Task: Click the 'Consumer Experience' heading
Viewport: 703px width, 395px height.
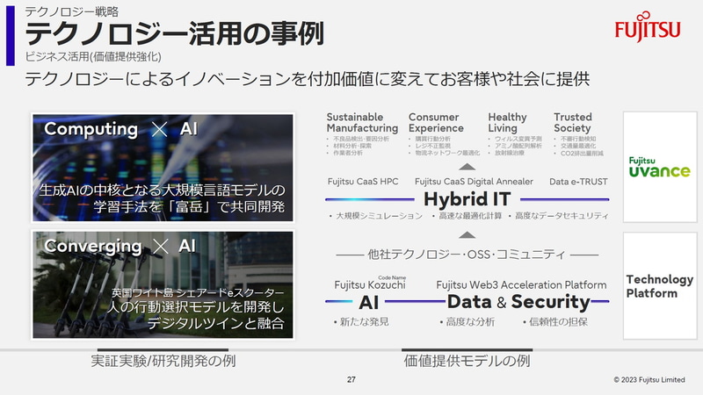Action: click(436, 122)
